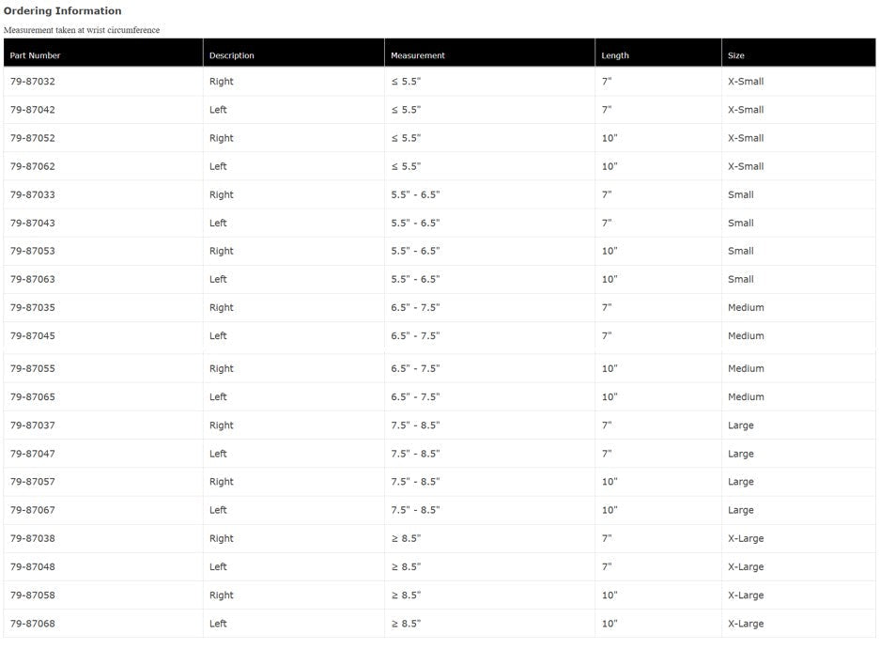
Task: Select part number 79-87063
Action: [x=33, y=279]
